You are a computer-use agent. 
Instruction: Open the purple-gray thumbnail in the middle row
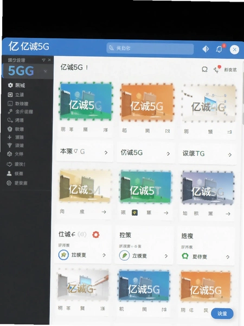208,188
